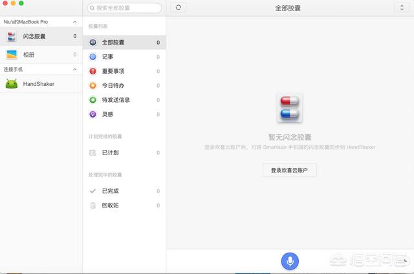Select the 灵感 inspiration category

[x=107, y=114]
